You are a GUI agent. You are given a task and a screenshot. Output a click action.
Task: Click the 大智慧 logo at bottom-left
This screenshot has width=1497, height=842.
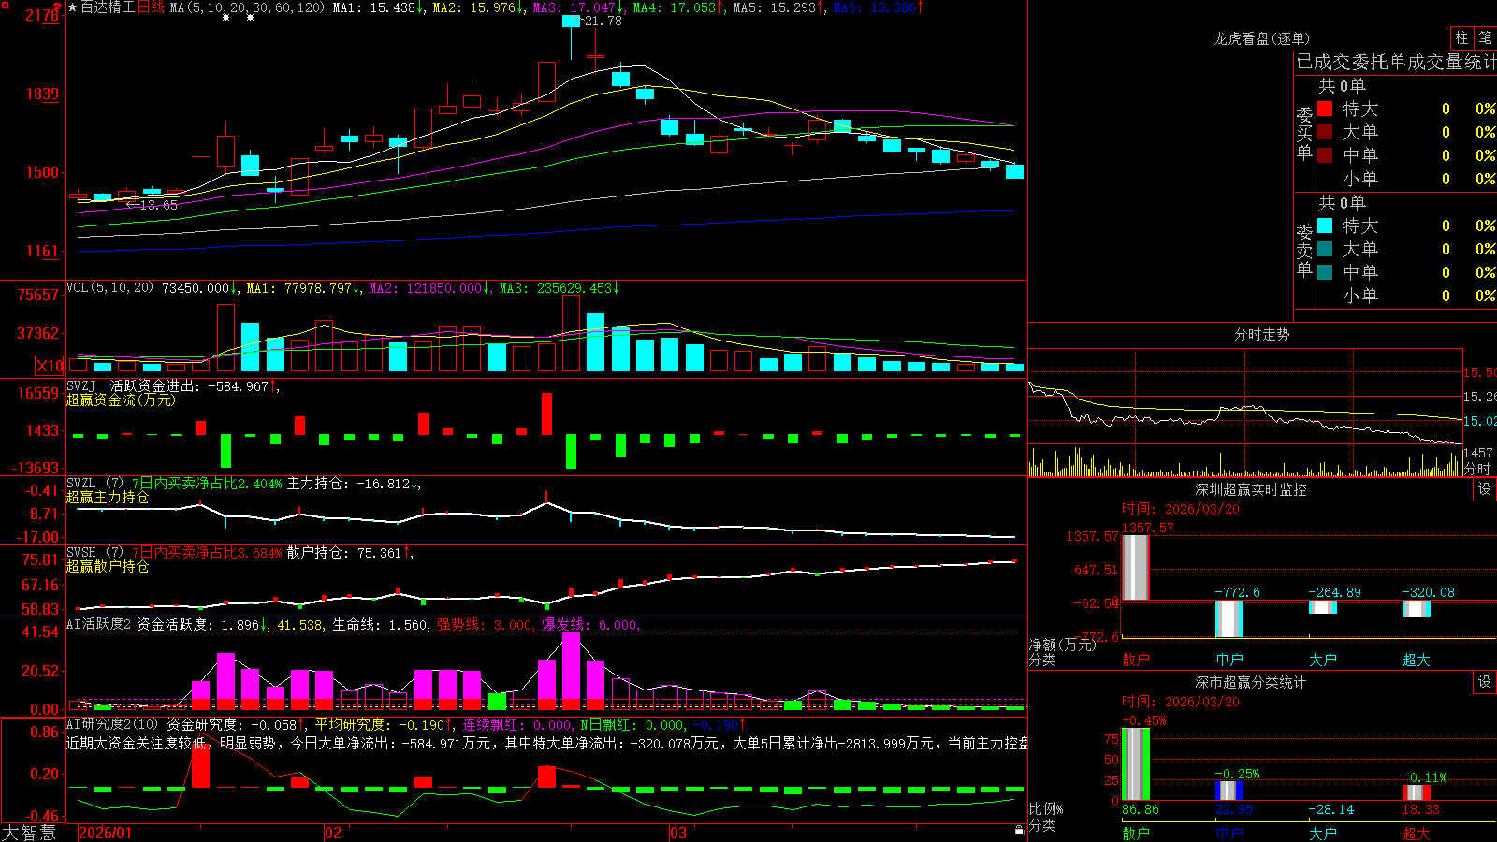click(29, 833)
